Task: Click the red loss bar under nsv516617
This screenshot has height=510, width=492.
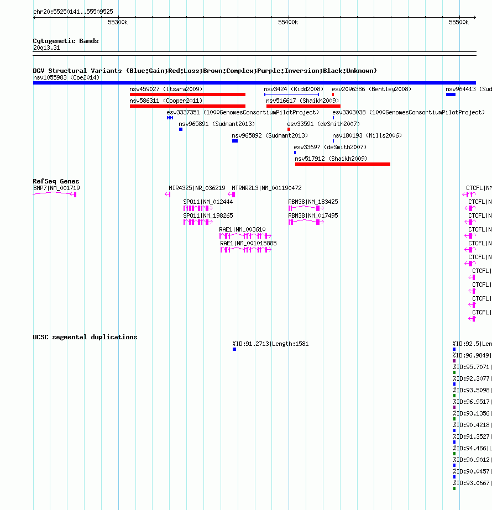Action: click(303, 106)
